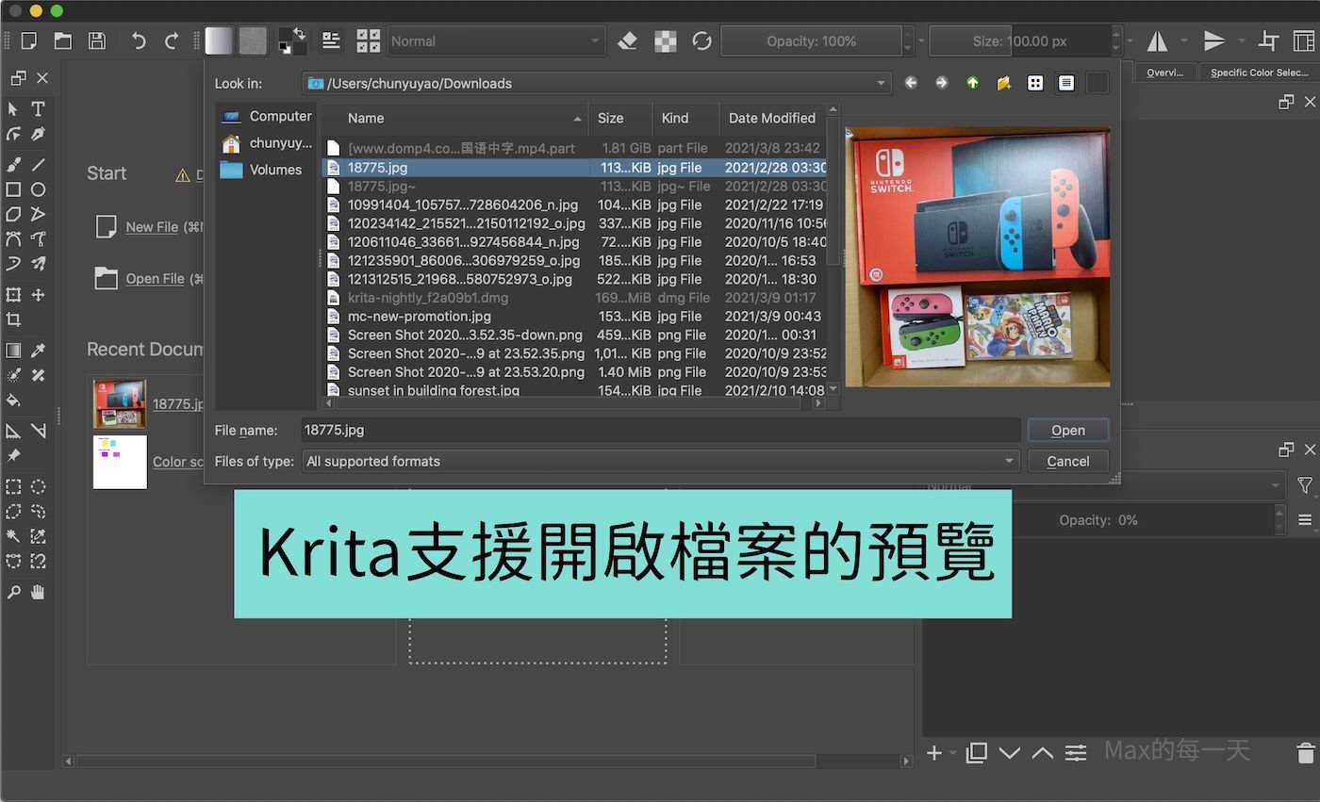
Task: Open the Normal blending mode dropdown
Action: tap(495, 41)
